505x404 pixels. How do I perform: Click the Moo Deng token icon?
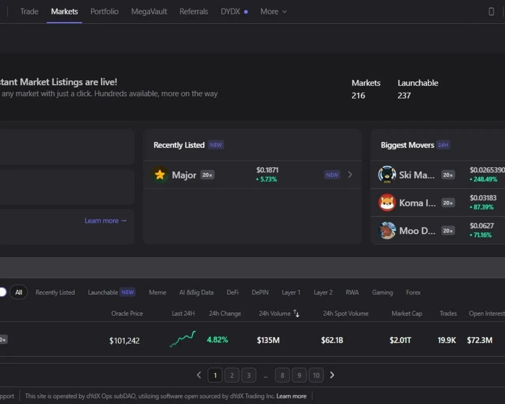click(x=387, y=230)
